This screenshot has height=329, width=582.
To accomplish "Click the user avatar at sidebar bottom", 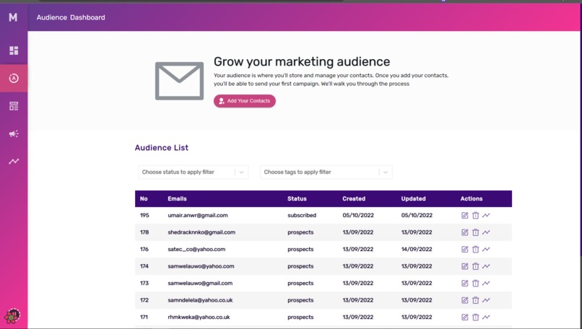I will coord(12,316).
